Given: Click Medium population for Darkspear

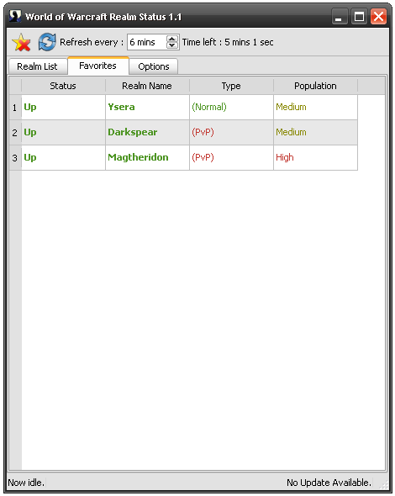Looking at the screenshot, I should (316, 133).
